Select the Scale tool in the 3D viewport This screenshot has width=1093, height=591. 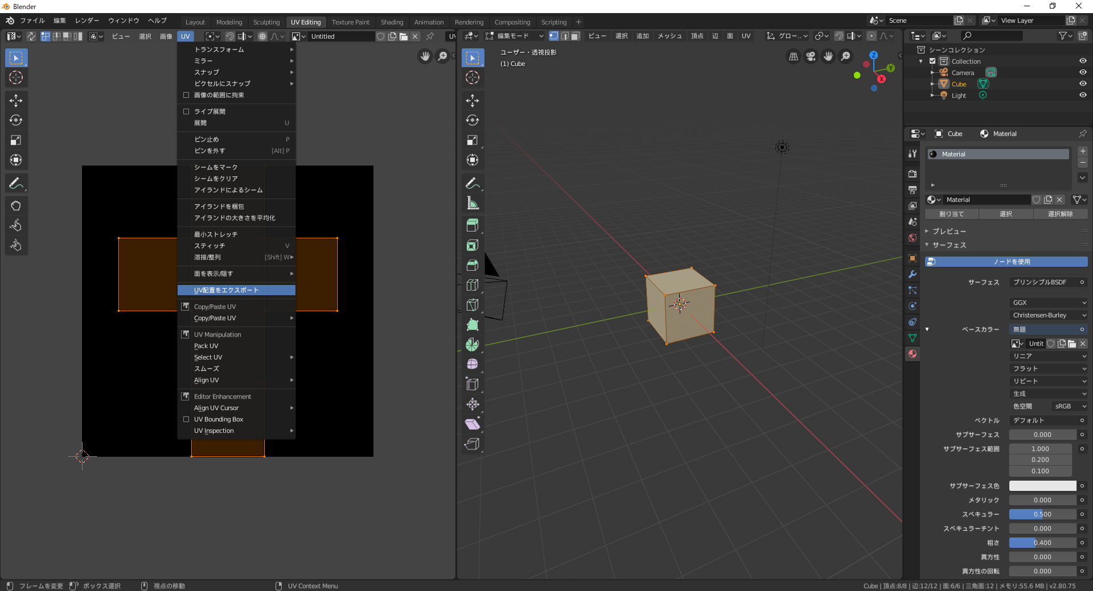tap(473, 140)
